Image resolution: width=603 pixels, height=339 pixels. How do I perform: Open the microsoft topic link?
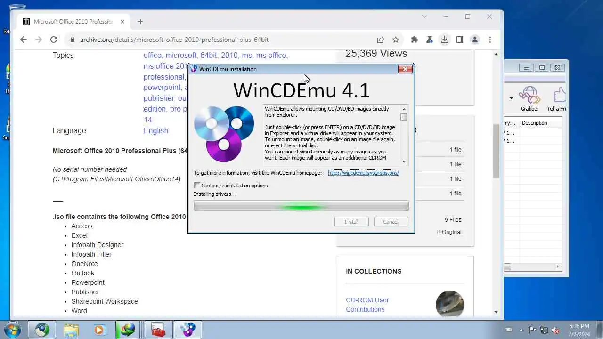point(181,55)
